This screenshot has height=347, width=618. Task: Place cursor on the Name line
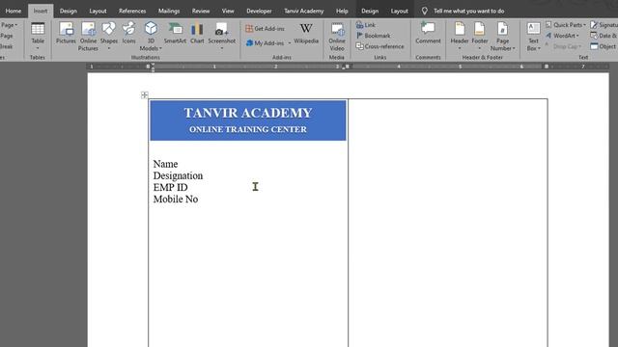tap(165, 164)
